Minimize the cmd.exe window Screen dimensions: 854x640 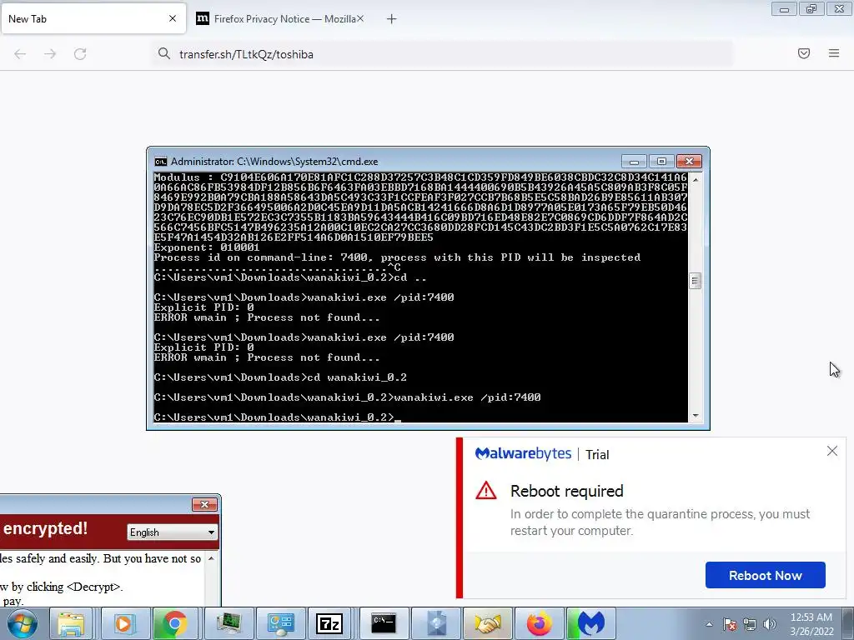point(634,162)
